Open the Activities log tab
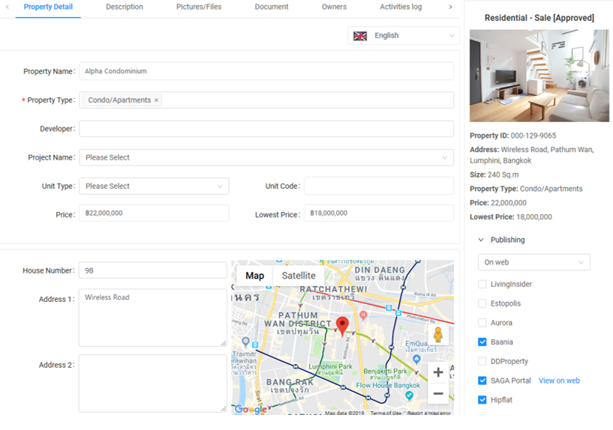Image resolution: width=613 pixels, height=430 pixels. [x=400, y=7]
